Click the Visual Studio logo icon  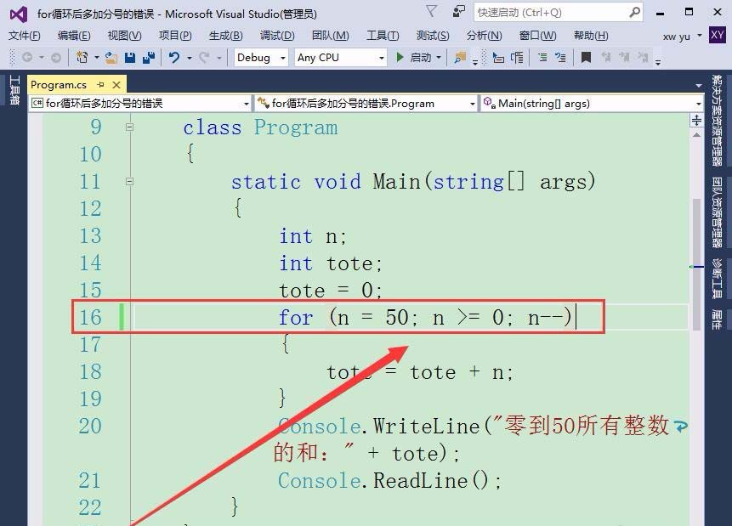tap(19, 14)
